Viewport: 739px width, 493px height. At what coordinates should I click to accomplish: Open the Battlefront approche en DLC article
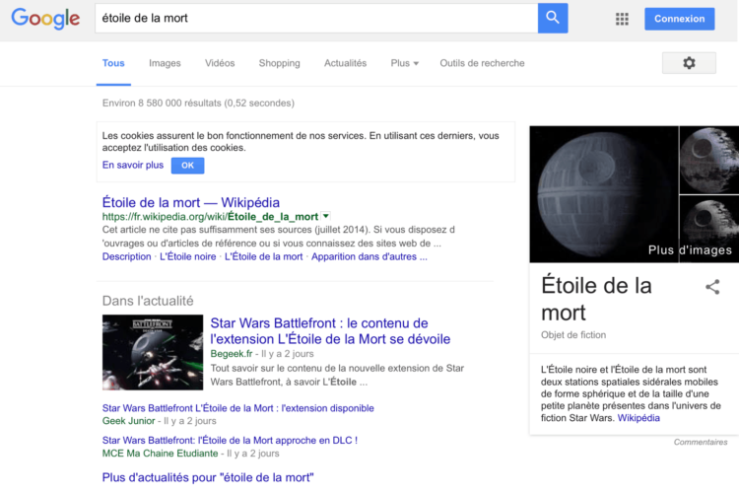coord(230,440)
